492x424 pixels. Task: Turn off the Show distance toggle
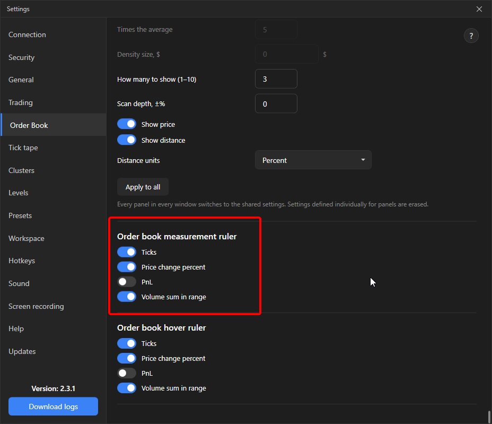click(127, 140)
